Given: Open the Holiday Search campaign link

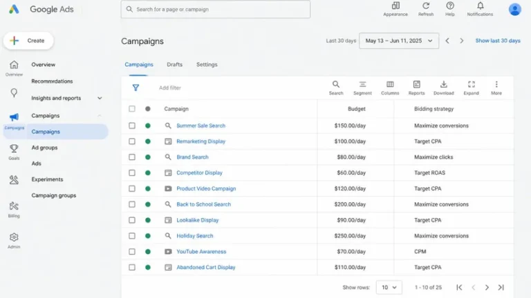Looking at the screenshot, I should pyautogui.click(x=195, y=236).
